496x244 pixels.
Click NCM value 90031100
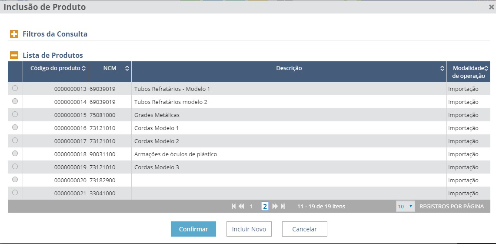point(102,154)
